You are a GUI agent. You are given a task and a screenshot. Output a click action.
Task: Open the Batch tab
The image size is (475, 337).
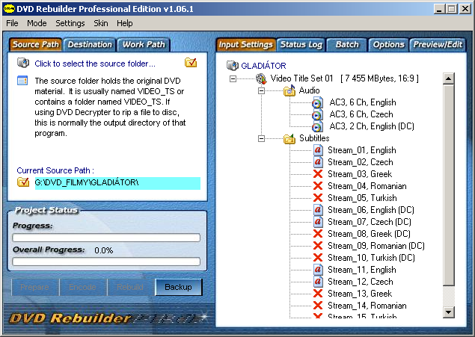(x=347, y=45)
